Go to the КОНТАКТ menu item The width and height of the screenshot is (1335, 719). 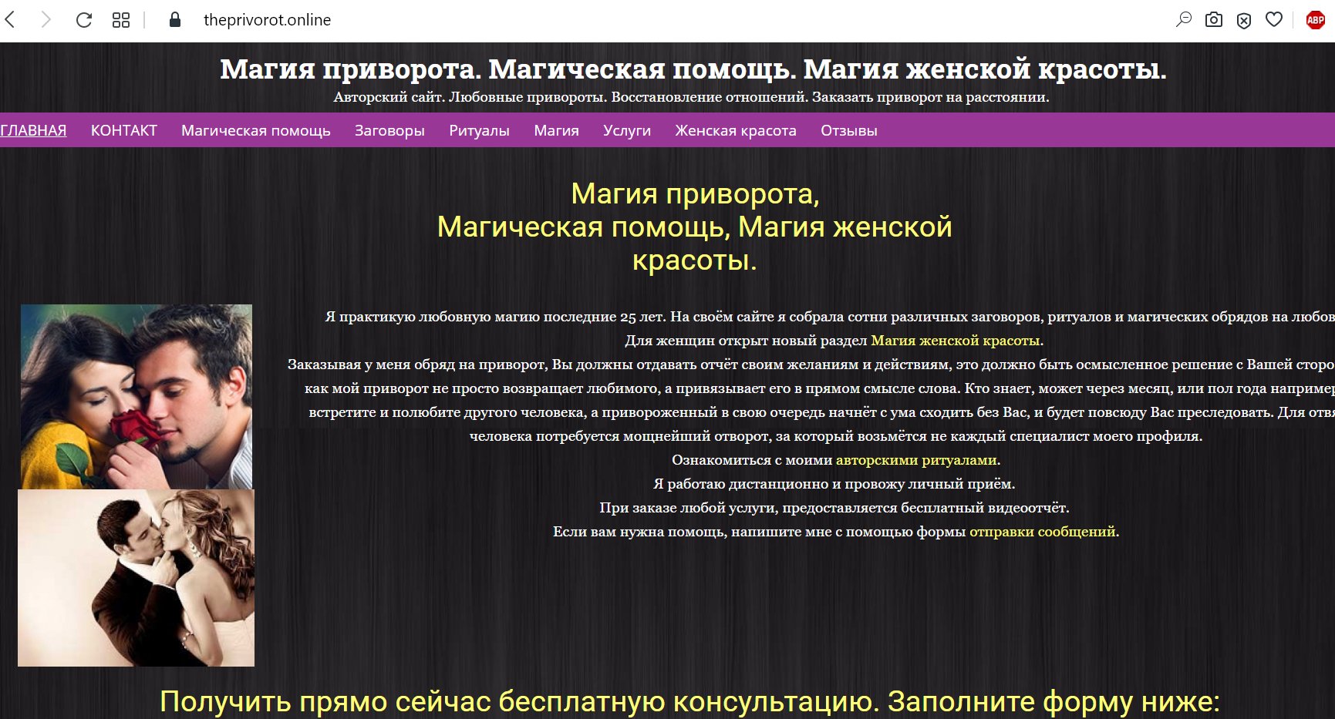124,130
